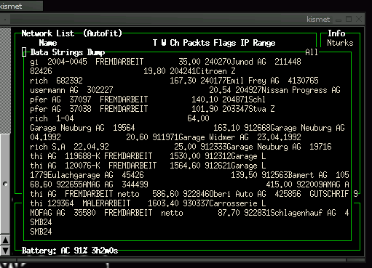
Task: Click the Battery: AC 91% status text
Action: tap(70, 251)
